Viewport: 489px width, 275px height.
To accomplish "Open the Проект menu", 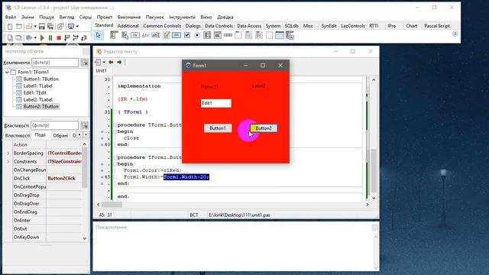I will 105,17.
